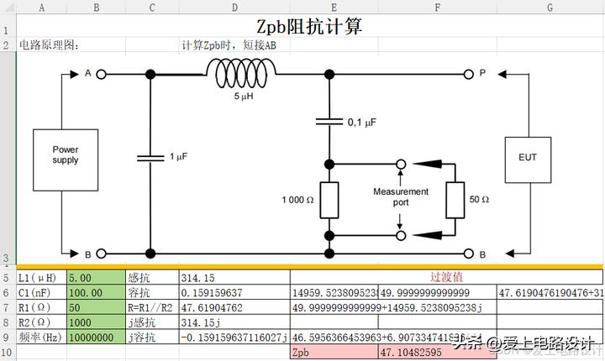This screenshot has height=361, width=605.
Task: Click green input cell with value 100.00
Action: [x=96, y=293]
